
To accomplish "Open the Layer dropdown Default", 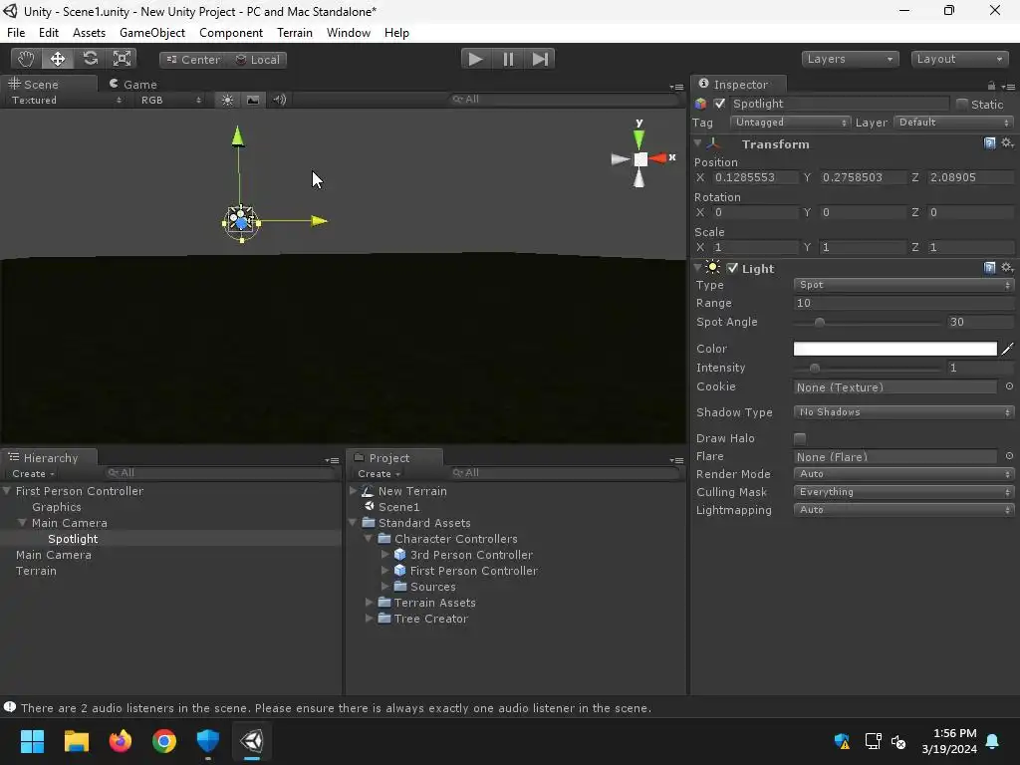I will (x=953, y=123).
